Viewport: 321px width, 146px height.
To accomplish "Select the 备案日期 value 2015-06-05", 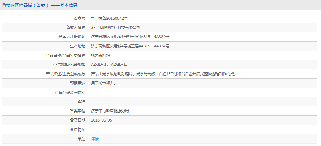I will pyautogui.click(x=102, y=120).
